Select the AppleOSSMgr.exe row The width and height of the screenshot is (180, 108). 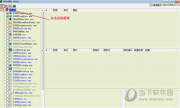pyautogui.click(x=24, y=90)
